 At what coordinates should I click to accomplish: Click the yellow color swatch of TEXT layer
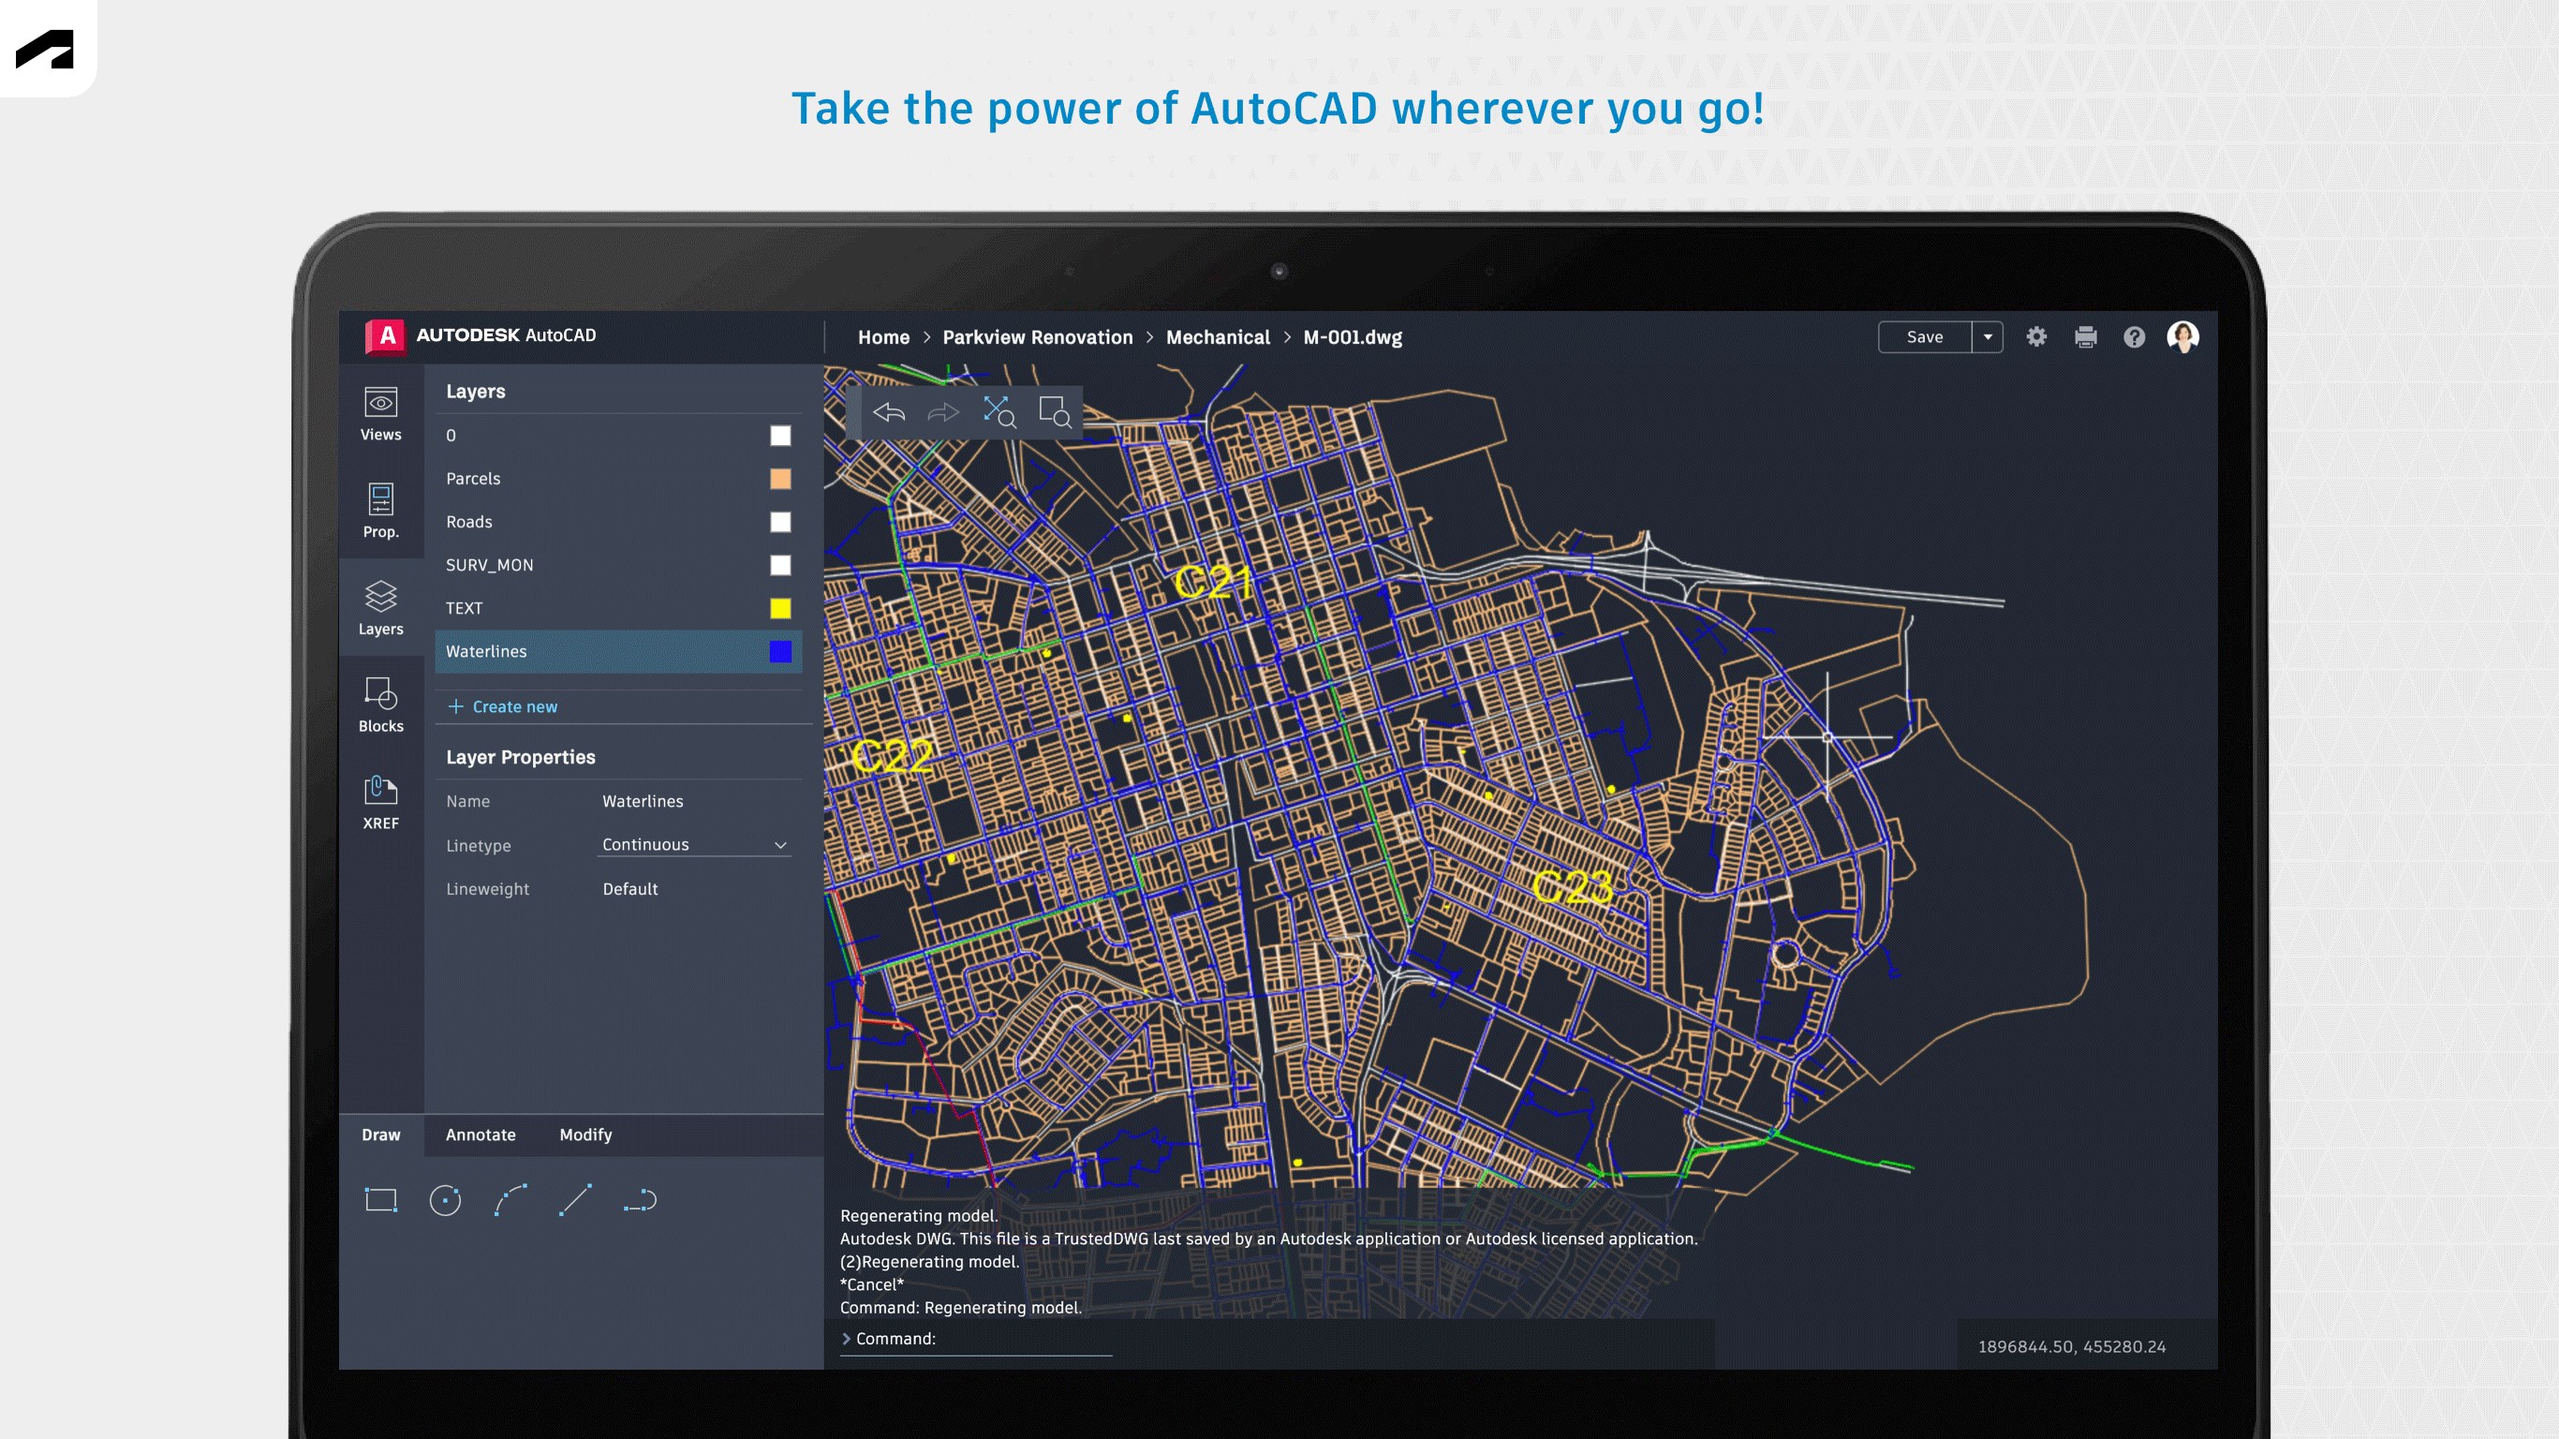tap(781, 607)
